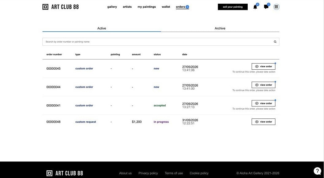Focus the order search field
The height and width of the screenshot is (178, 324).
pos(161,42)
